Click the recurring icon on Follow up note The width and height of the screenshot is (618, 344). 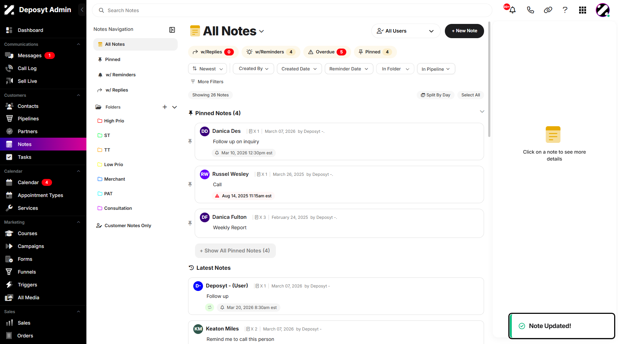pyautogui.click(x=210, y=308)
